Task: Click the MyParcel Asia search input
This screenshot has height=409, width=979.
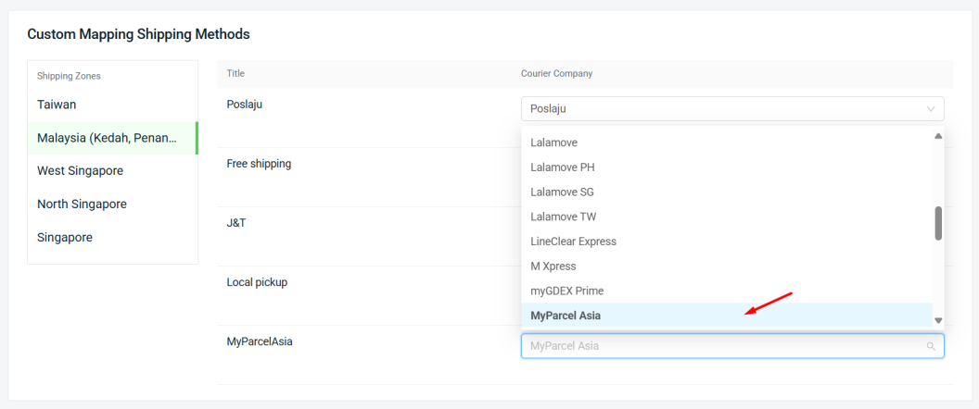Action: coord(723,346)
